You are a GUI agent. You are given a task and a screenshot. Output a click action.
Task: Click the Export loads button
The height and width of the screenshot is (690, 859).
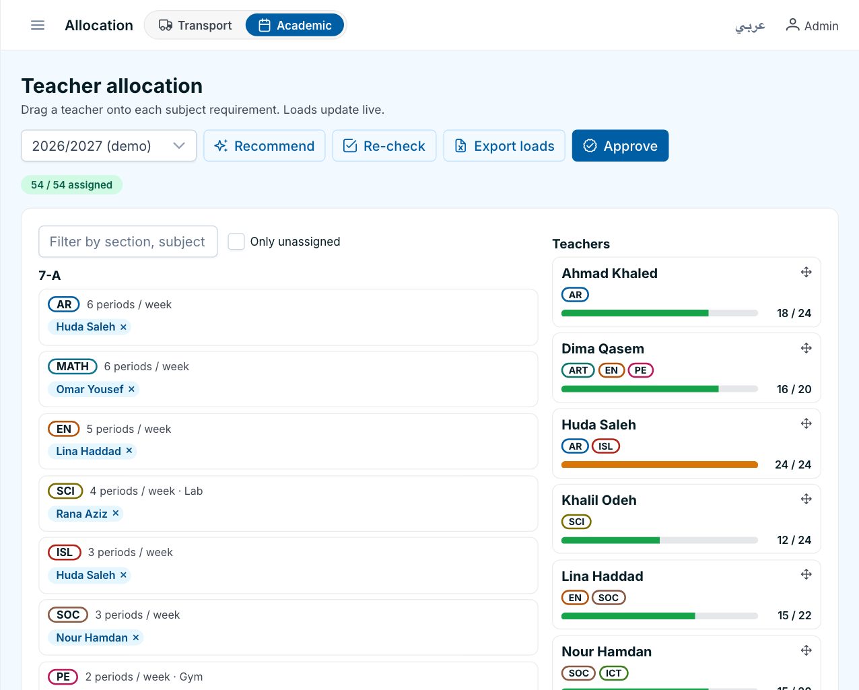504,145
